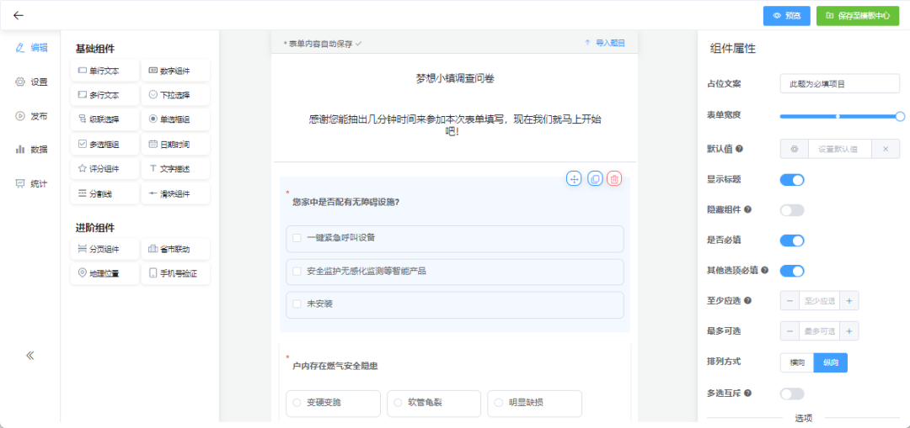Image resolution: width=910 pixels, height=428 pixels.
Task: Set 排列方式 to 横向
Action: tap(797, 362)
